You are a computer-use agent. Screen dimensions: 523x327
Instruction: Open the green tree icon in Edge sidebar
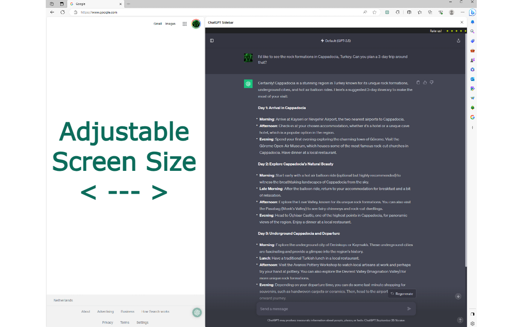(x=472, y=108)
